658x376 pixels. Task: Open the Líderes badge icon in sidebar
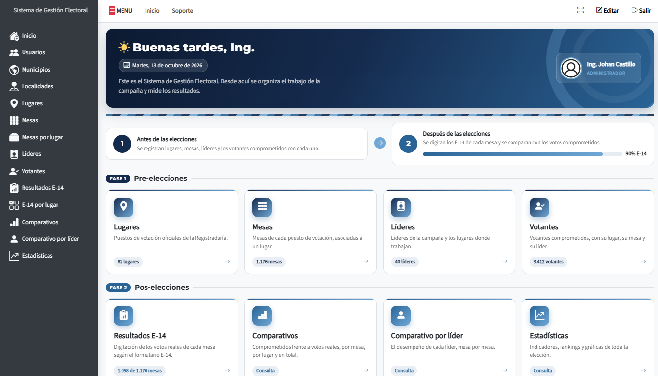[x=14, y=154]
